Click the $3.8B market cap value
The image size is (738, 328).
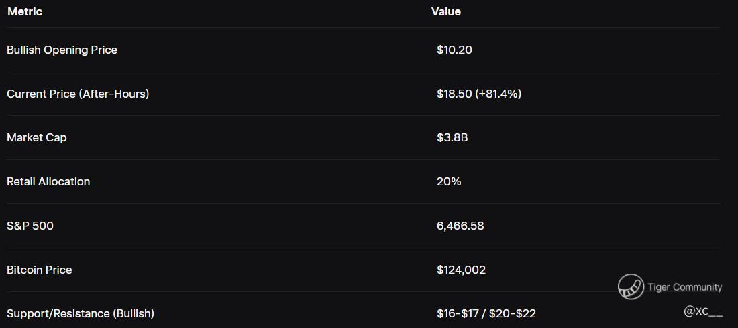point(452,137)
